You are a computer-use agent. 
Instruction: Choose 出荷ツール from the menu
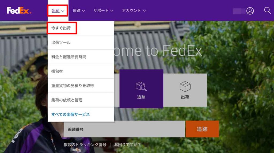pos(81,43)
